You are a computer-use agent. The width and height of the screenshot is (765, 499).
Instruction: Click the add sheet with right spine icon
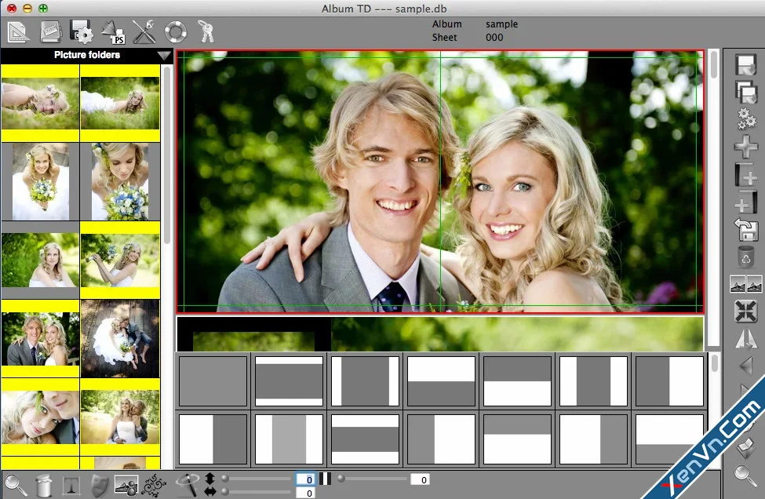pos(745,202)
